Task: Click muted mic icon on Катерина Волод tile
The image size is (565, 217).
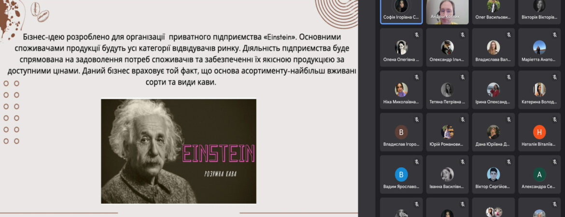Action: pos(555,77)
